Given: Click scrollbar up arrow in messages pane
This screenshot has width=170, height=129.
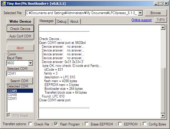Looking at the screenshot, I should tap(163, 27).
